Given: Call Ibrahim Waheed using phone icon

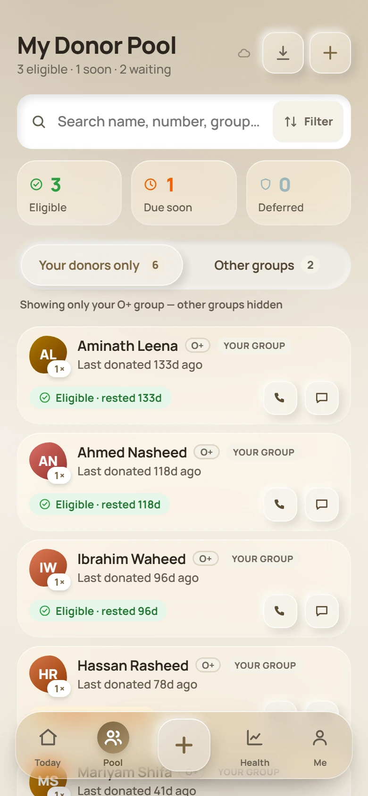Looking at the screenshot, I should [280, 611].
